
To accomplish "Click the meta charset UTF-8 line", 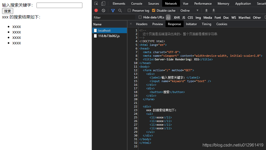I will coord(162,52).
